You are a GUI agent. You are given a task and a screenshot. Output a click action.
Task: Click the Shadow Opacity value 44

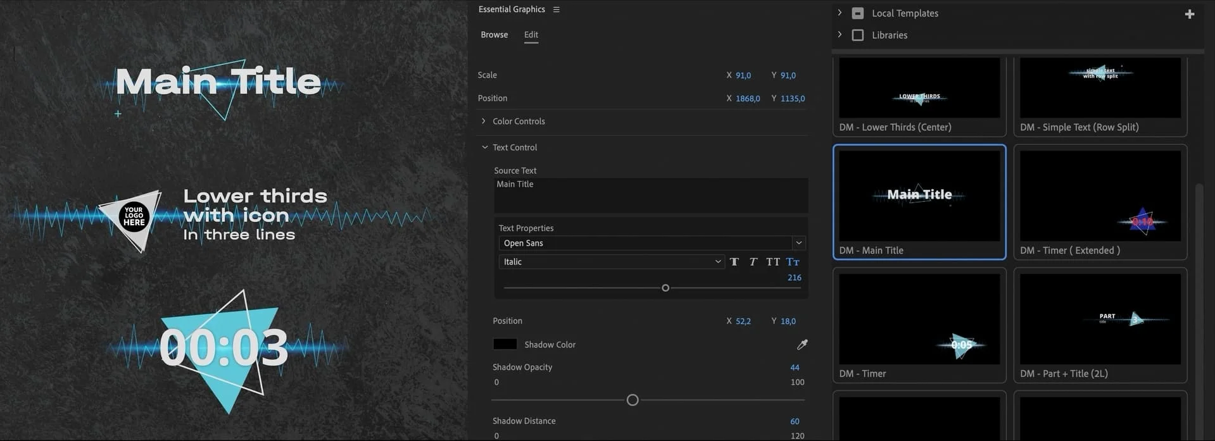point(795,368)
